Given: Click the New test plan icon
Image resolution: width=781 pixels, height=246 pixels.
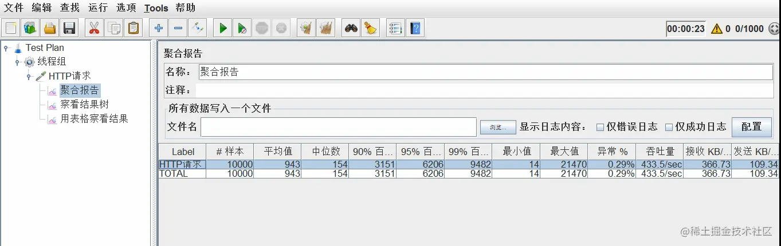Looking at the screenshot, I should pos(11,27).
